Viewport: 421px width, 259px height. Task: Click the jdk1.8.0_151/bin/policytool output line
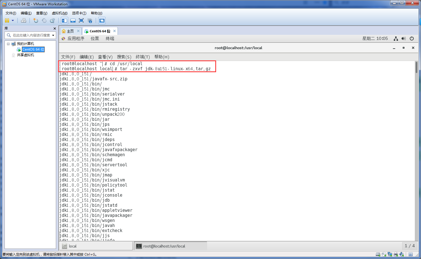(93, 185)
